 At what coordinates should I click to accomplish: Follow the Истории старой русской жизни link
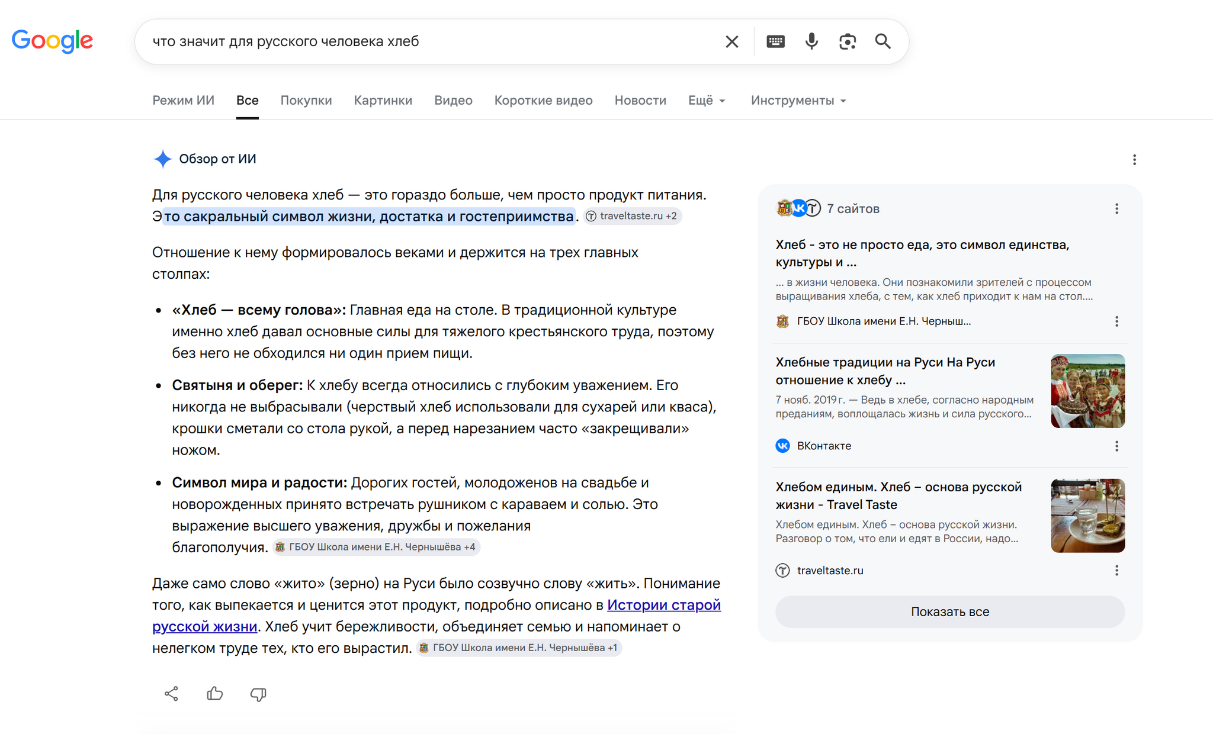pos(664,605)
